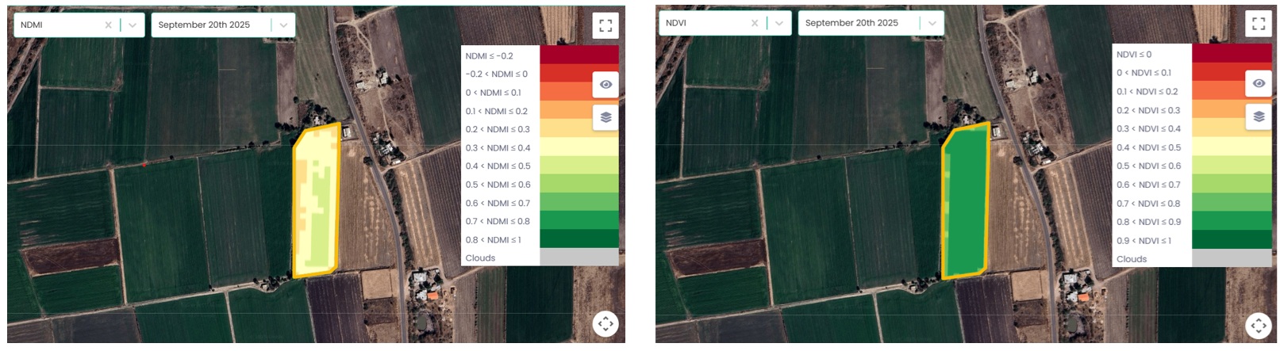Open the date dropdown on NDMI map
Image resolution: width=1280 pixels, height=351 pixels.
(283, 25)
